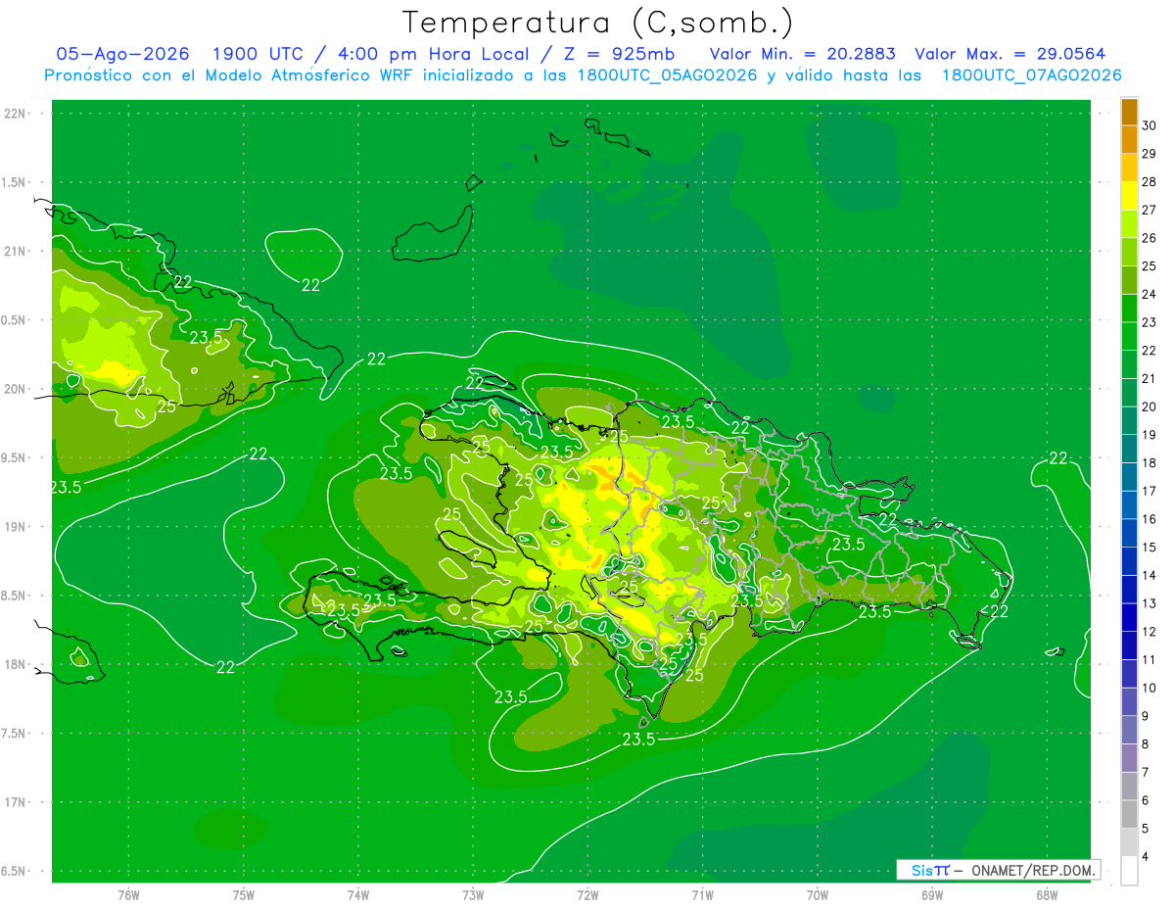Click validity stamp "1800UTC_07AGO2026"
This screenshot has height=908, width=1175.
coord(1031,75)
